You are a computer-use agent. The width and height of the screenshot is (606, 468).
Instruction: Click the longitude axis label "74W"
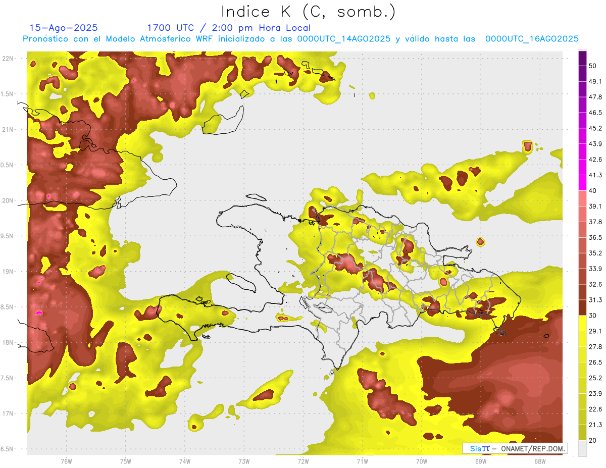click(x=184, y=461)
